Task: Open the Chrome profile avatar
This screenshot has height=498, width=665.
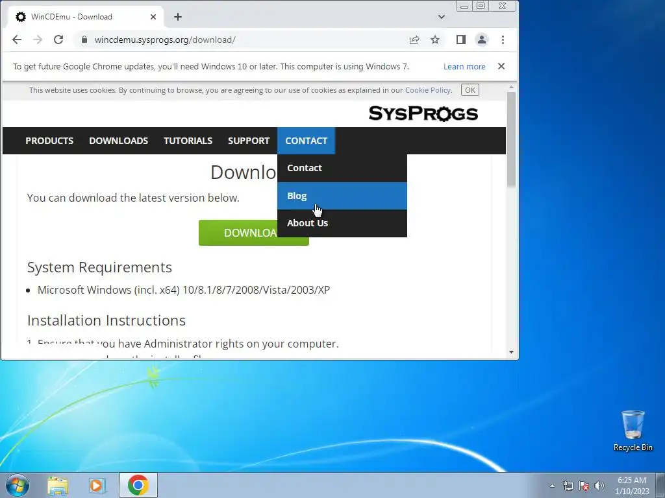Action: pos(482,40)
